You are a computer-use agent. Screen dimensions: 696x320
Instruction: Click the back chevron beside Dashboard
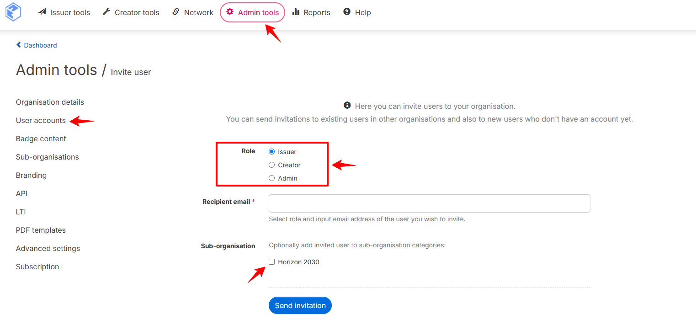[x=19, y=45]
